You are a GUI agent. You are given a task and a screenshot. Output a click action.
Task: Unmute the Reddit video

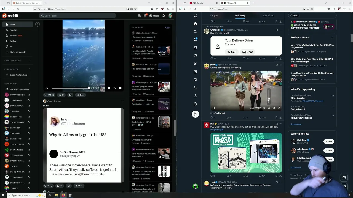click(121, 88)
